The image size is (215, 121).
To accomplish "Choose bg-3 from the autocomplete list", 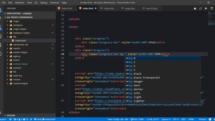I will pos(163,70).
